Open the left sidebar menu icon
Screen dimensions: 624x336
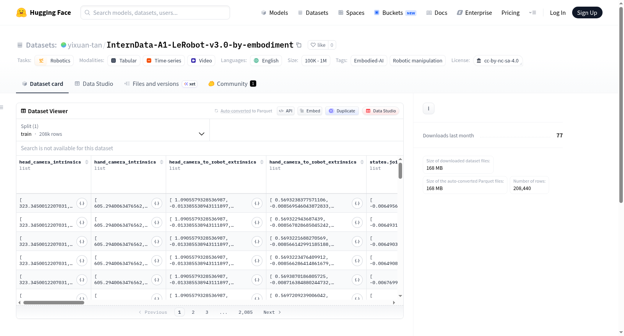[2, 107]
